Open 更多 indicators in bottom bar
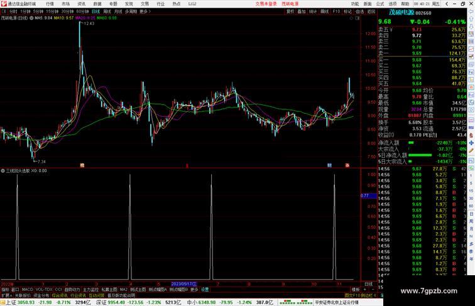This screenshot has width=475, height=306. pos(194,290)
